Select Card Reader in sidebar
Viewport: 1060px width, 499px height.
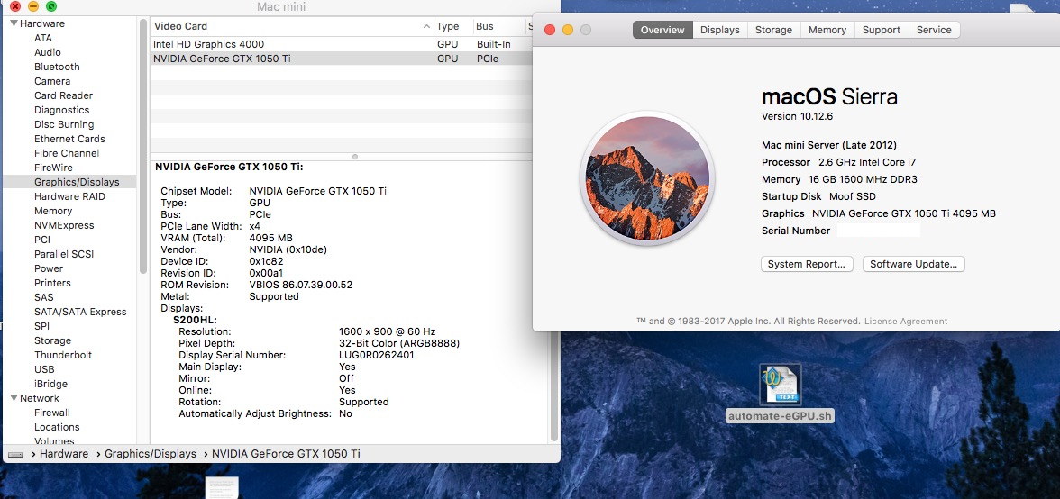pos(63,95)
